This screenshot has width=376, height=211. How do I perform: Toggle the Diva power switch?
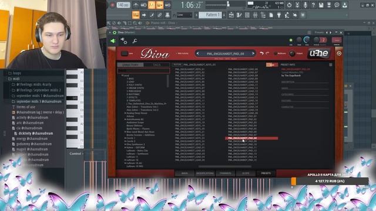124,53
